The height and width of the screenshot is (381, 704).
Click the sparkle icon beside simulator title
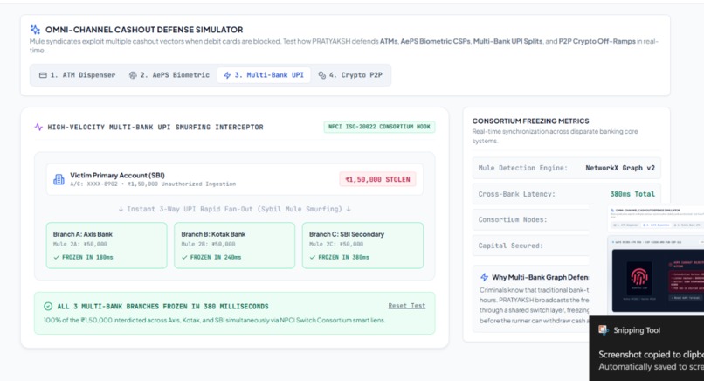click(35, 30)
